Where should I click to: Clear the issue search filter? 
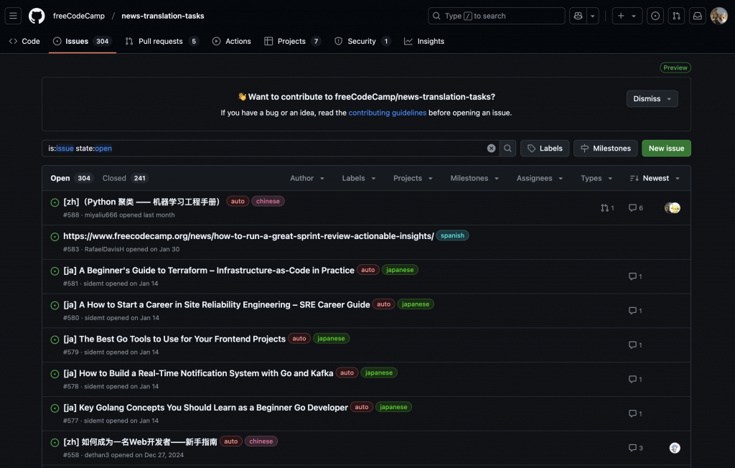(491, 148)
